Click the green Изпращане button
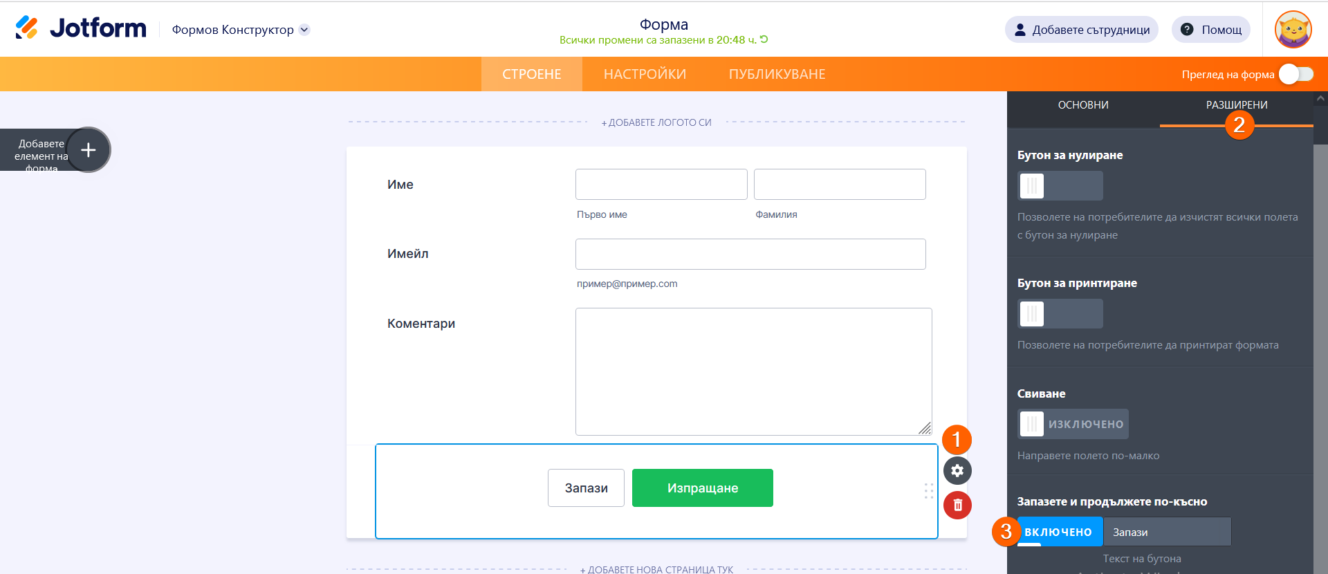The width and height of the screenshot is (1328, 574). point(702,488)
